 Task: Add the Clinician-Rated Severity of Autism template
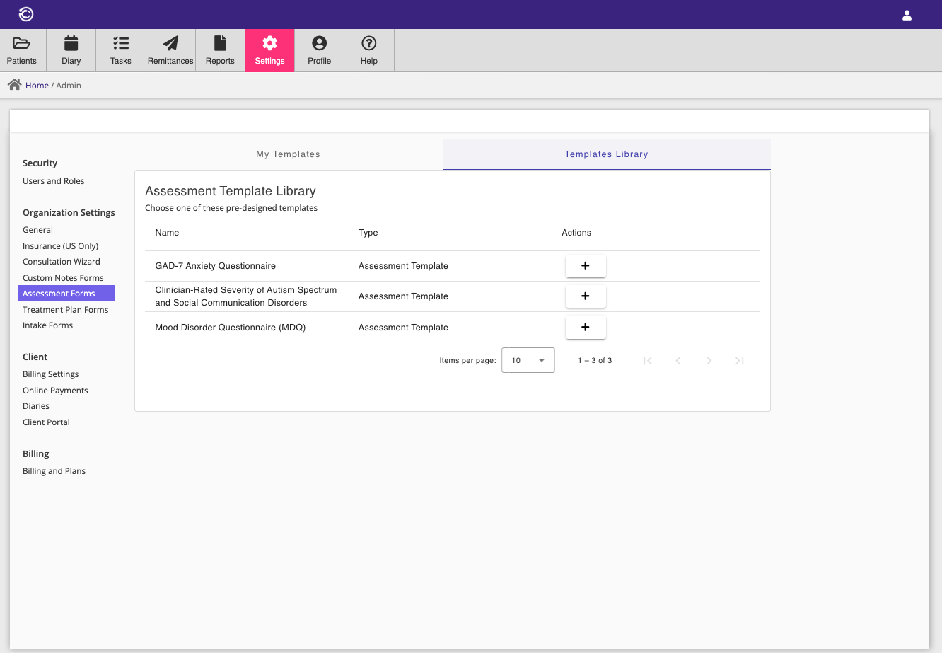[x=586, y=296]
